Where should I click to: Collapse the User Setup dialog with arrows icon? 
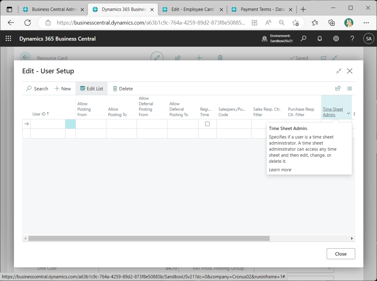tap(339, 71)
